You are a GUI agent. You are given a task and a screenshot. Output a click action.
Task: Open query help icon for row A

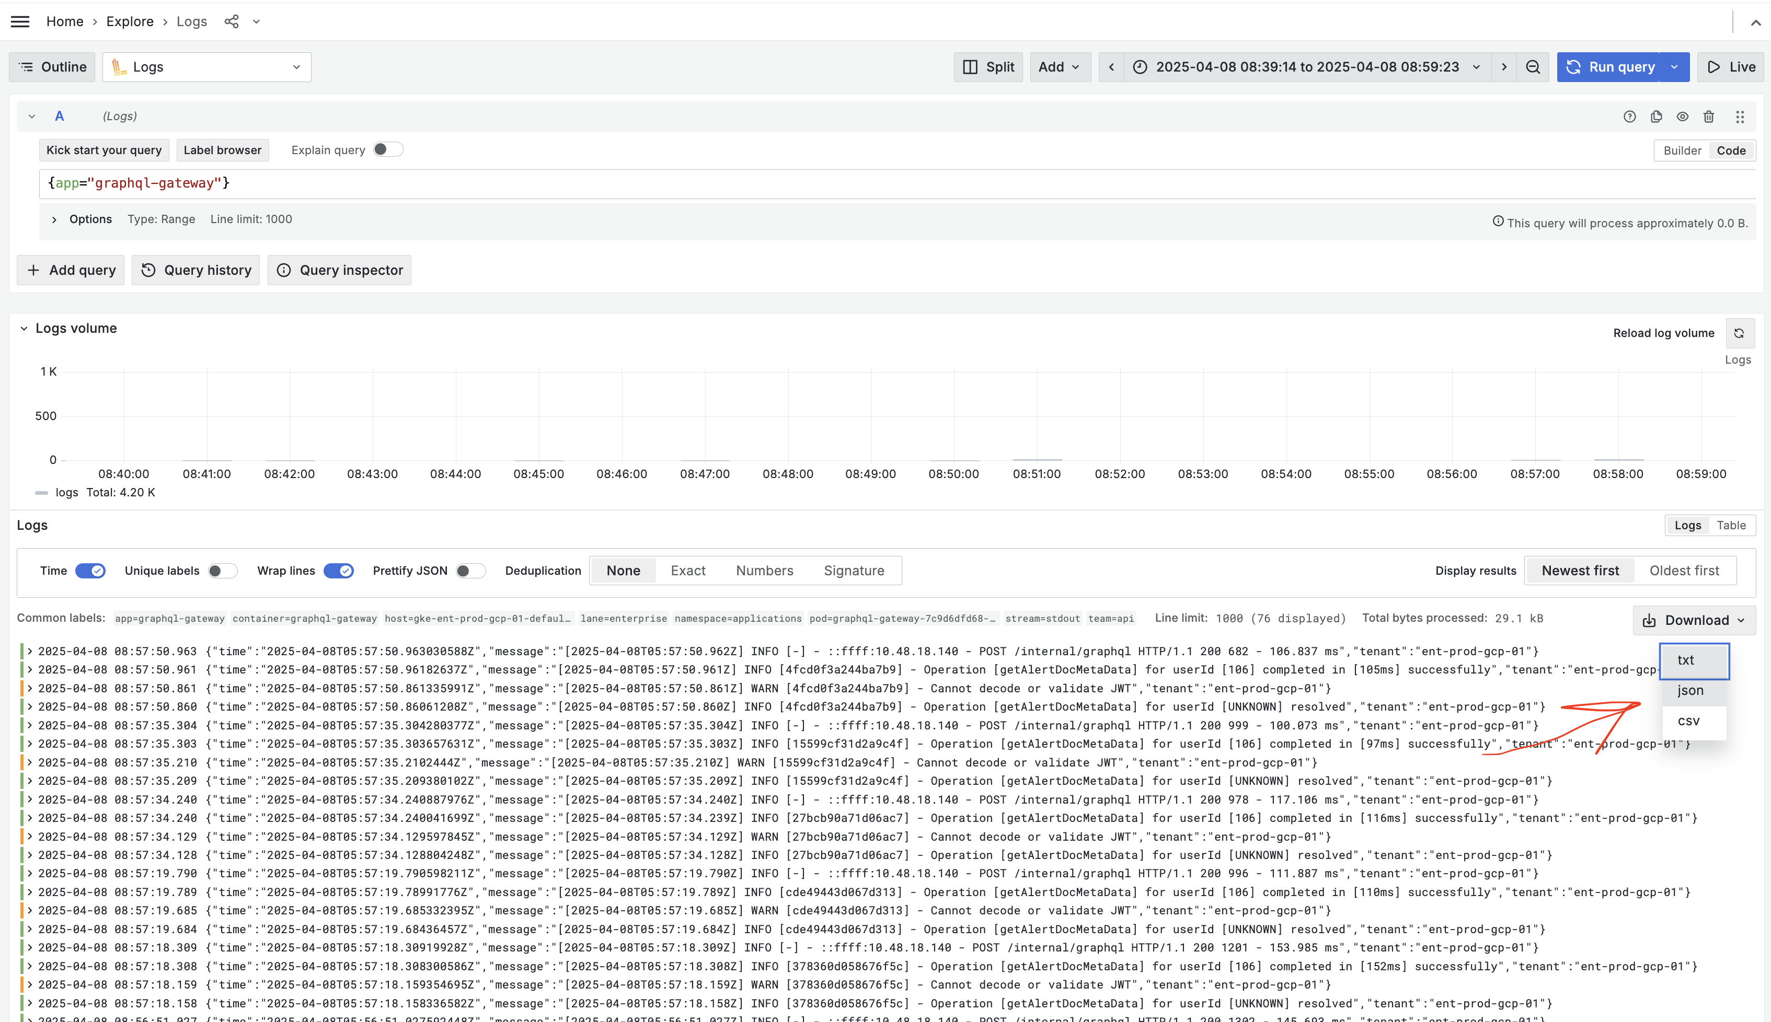[1629, 117]
